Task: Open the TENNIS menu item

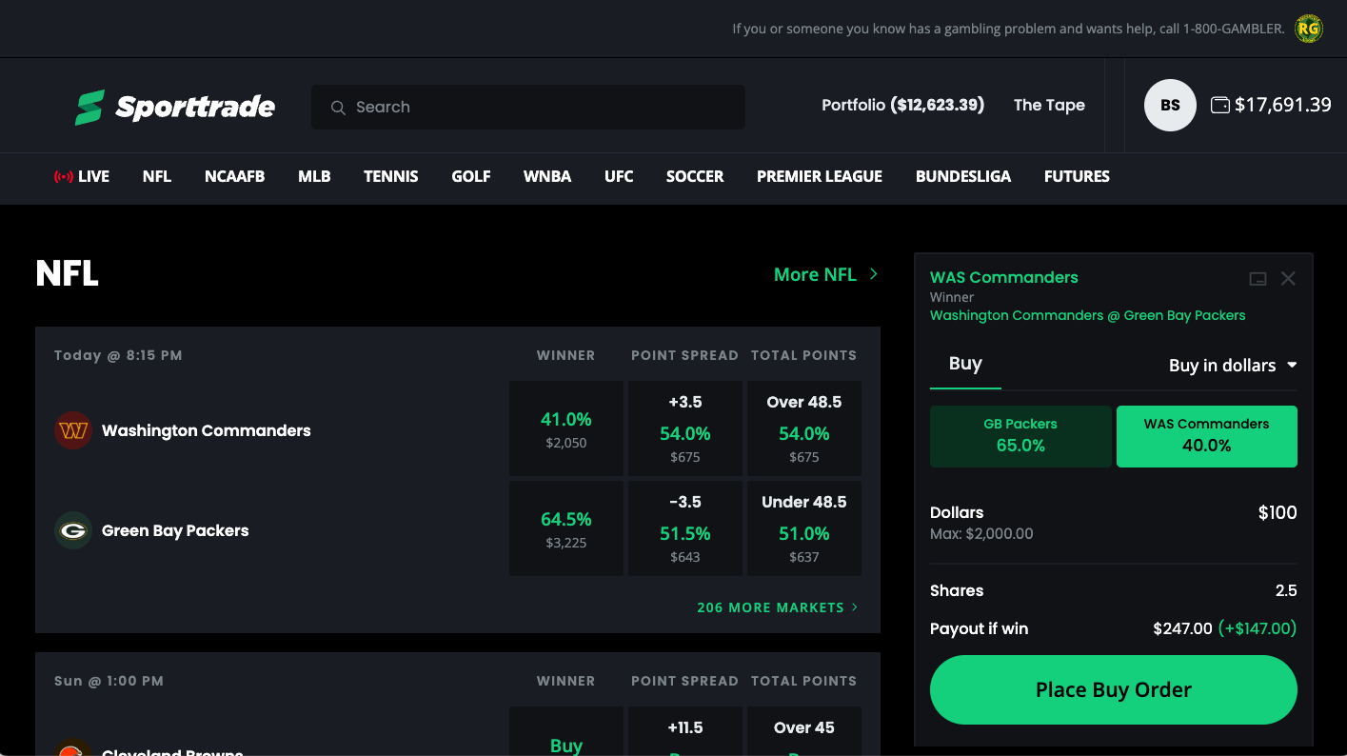Action: (391, 176)
